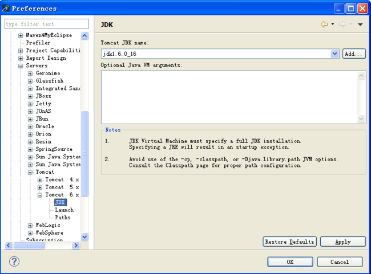The image size is (371, 274).
Task: Dismiss dialog with Cancel button
Action: (x=340, y=262)
